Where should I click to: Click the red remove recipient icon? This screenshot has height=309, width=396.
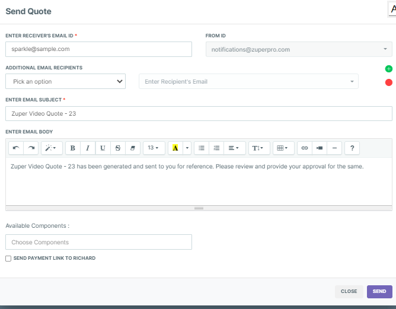pyautogui.click(x=389, y=82)
